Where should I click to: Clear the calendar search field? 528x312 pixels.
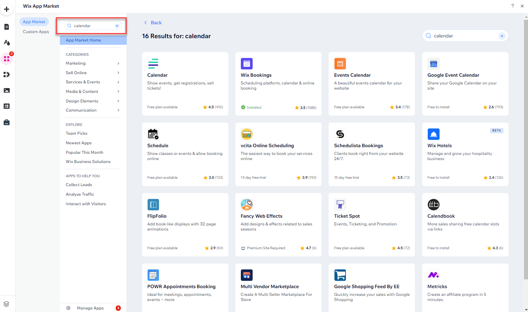(117, 26)
